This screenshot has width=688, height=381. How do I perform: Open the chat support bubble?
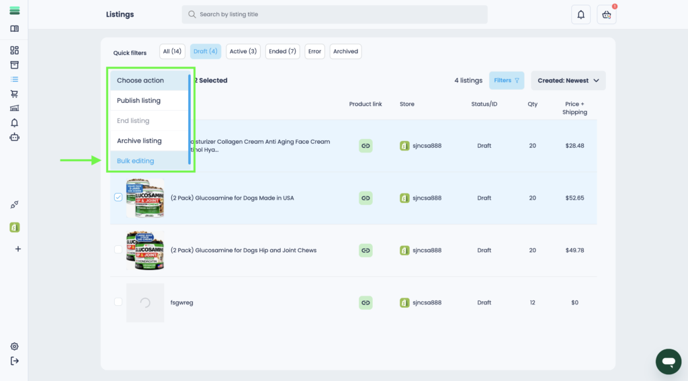(668, 362)
